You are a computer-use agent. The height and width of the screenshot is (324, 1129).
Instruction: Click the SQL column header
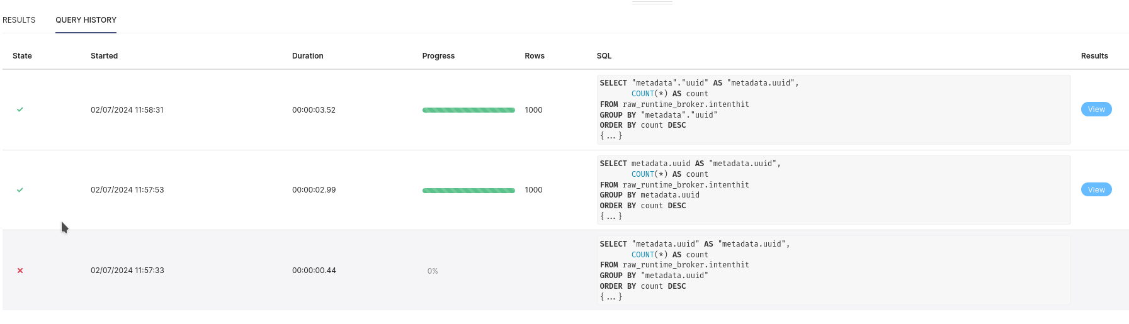(604, 56)
